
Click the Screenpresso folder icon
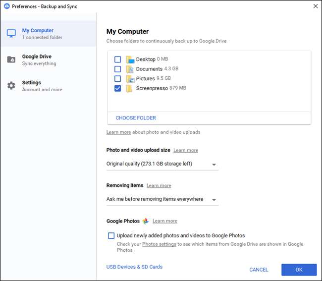(129, 88)
